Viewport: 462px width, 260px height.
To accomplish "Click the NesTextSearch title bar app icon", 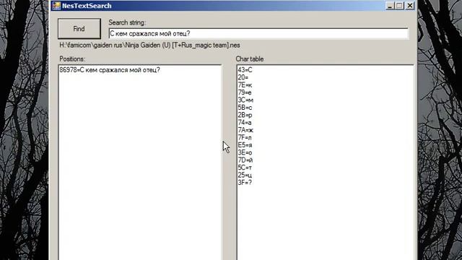I will (56, 6).
